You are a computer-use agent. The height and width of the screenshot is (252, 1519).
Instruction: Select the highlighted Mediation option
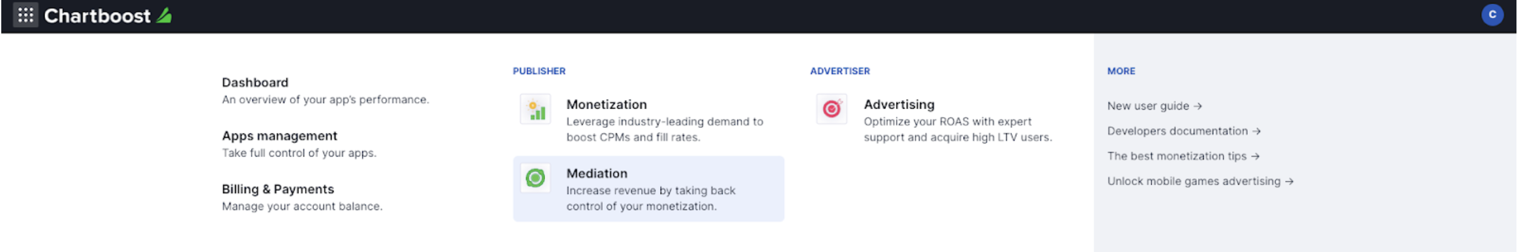[x=649, y=189]
